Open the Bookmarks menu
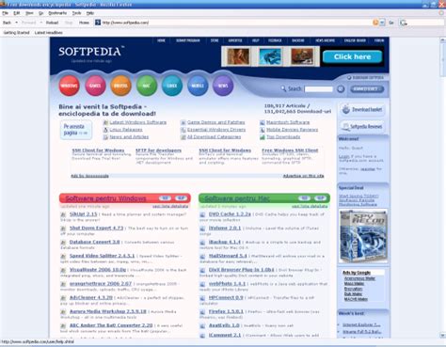 pyautogui.click(x=57, y=13)
